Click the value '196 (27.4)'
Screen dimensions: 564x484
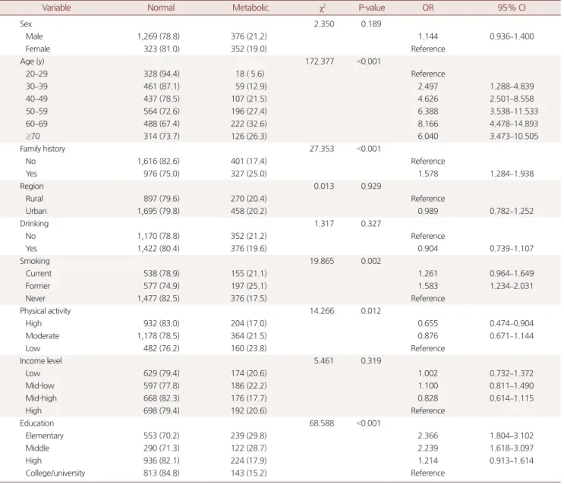pyautogui.click(x=249, y=111)
